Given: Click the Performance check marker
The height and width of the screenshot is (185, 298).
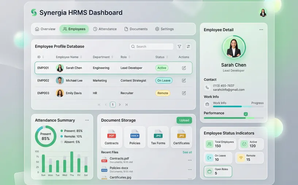Looking at the screenshot, I should (246, 114).
